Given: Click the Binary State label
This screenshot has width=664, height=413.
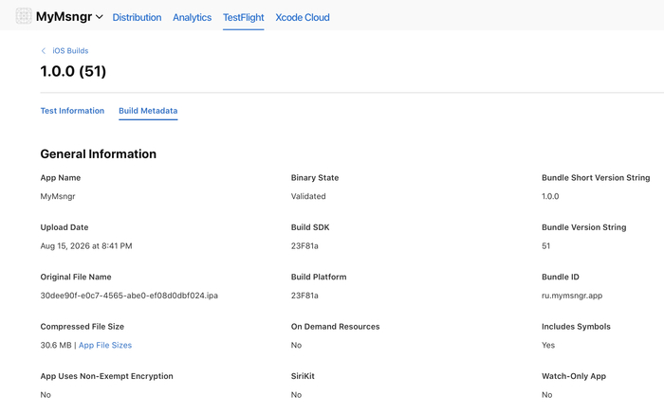Looking at the screenshot, I should pyautogui.click(x=315, y=177).
